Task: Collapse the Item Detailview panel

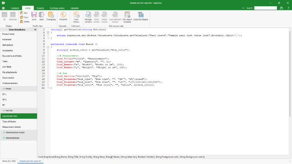Action: [35, 30]
